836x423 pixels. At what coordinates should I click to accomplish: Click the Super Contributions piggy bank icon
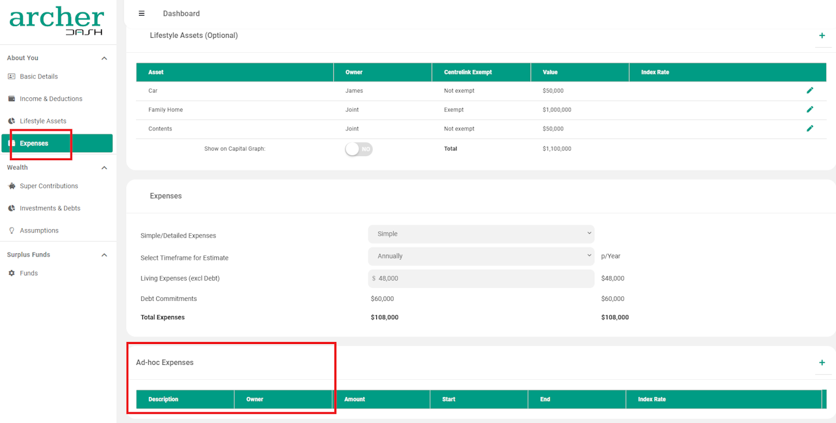point(11,186)
